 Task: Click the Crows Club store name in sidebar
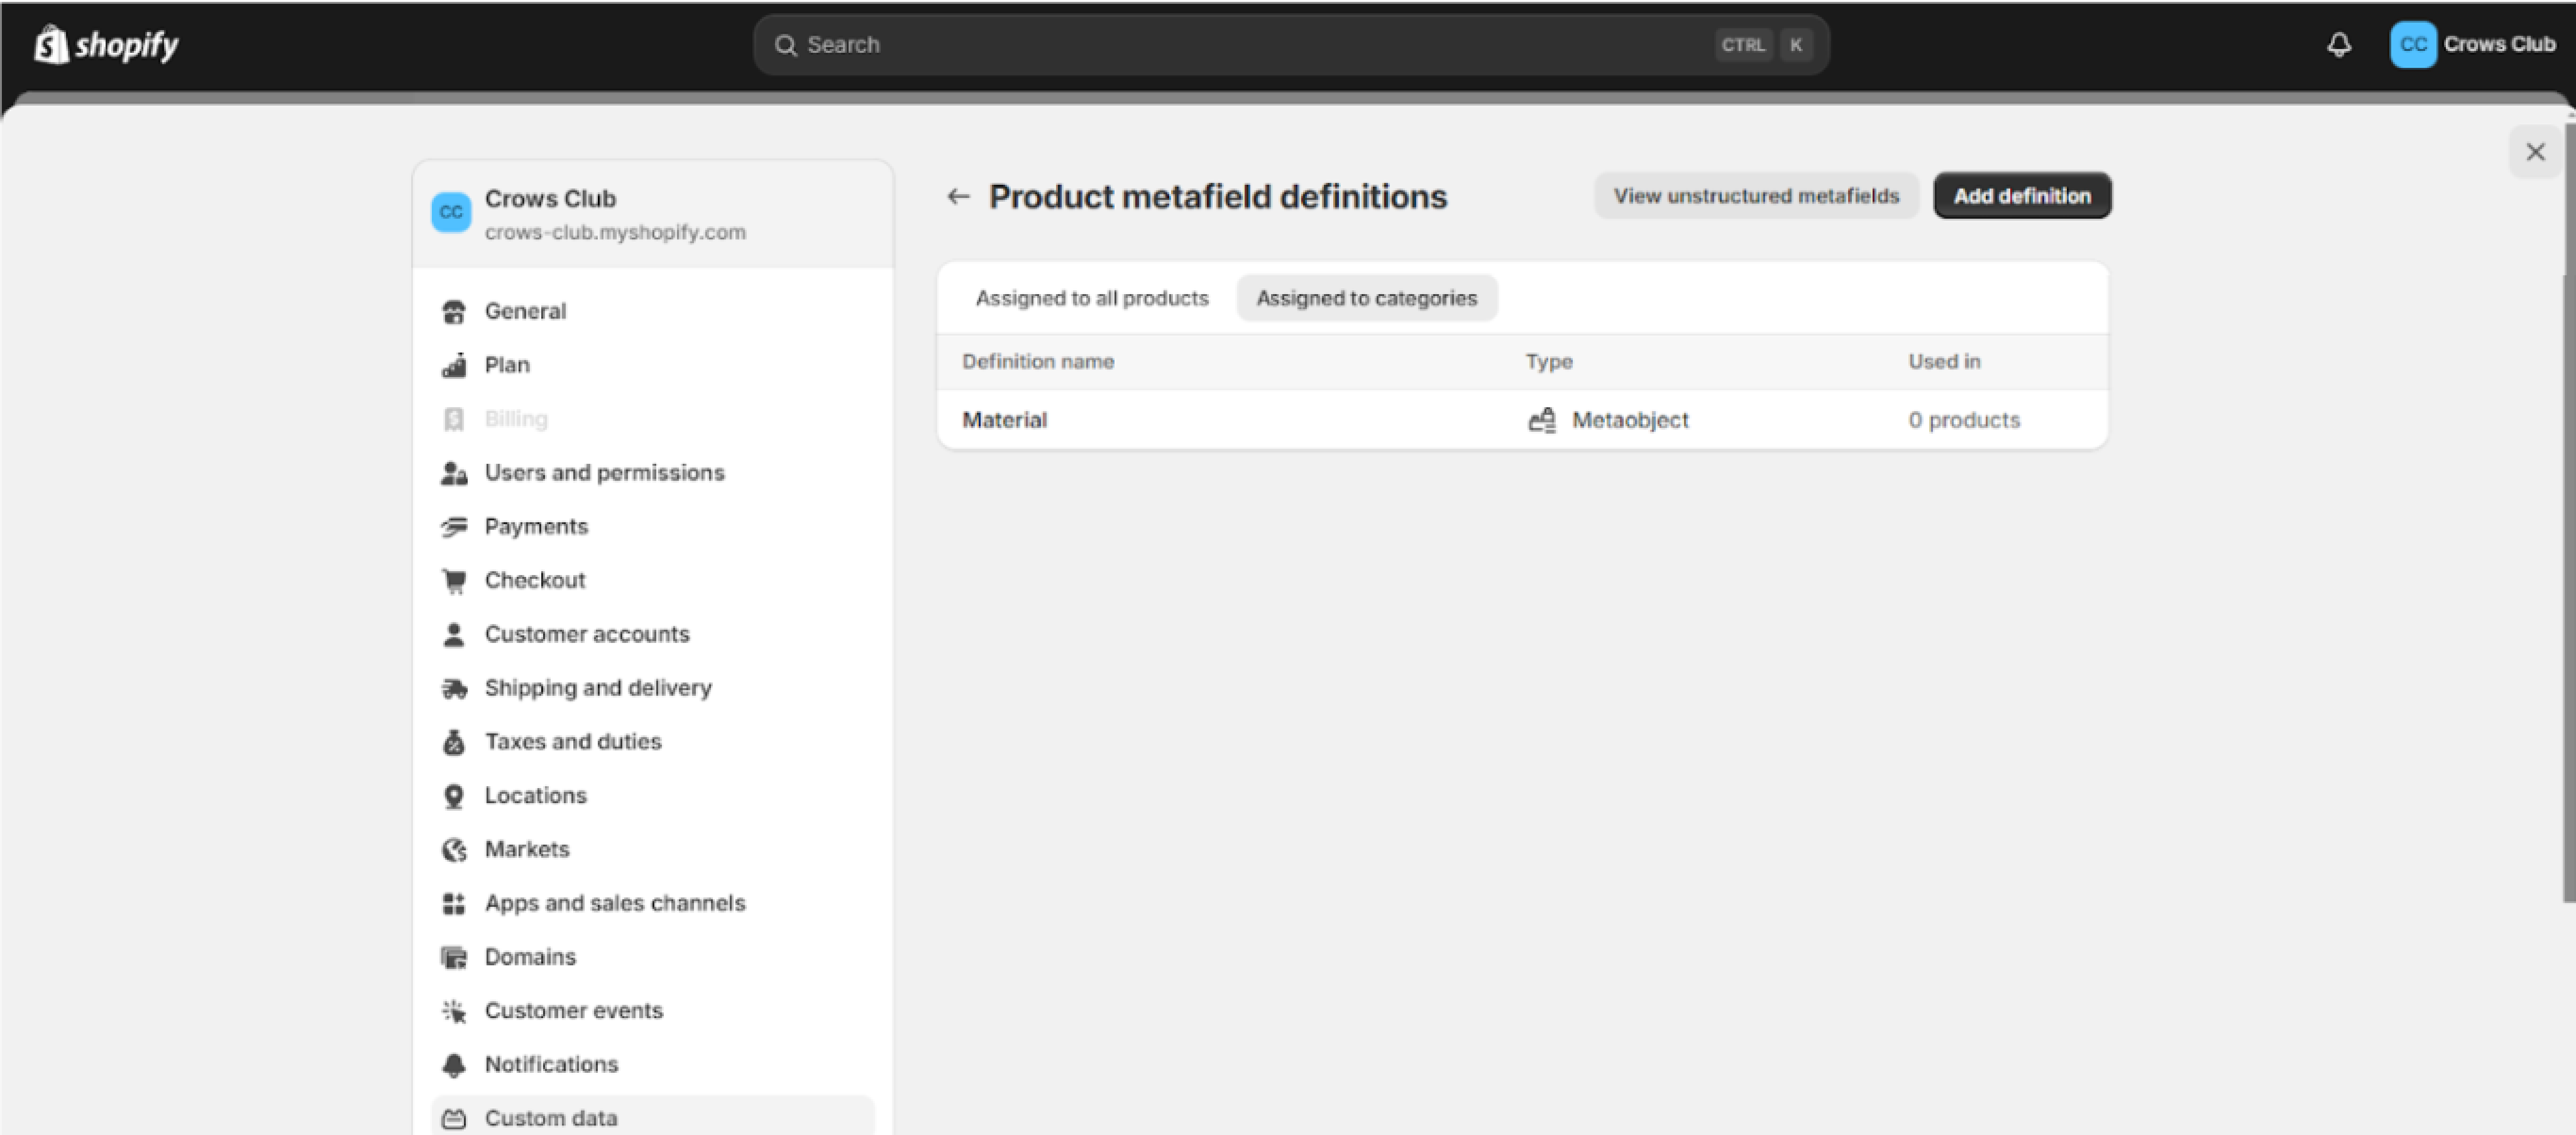tap(550, 199)
